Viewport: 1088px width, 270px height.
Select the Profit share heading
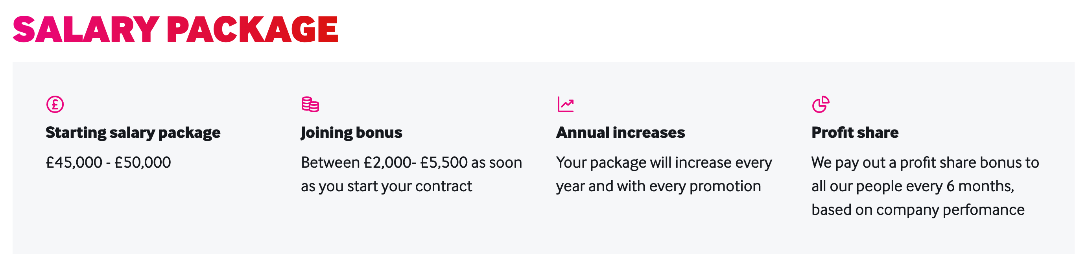click(855, 133)
